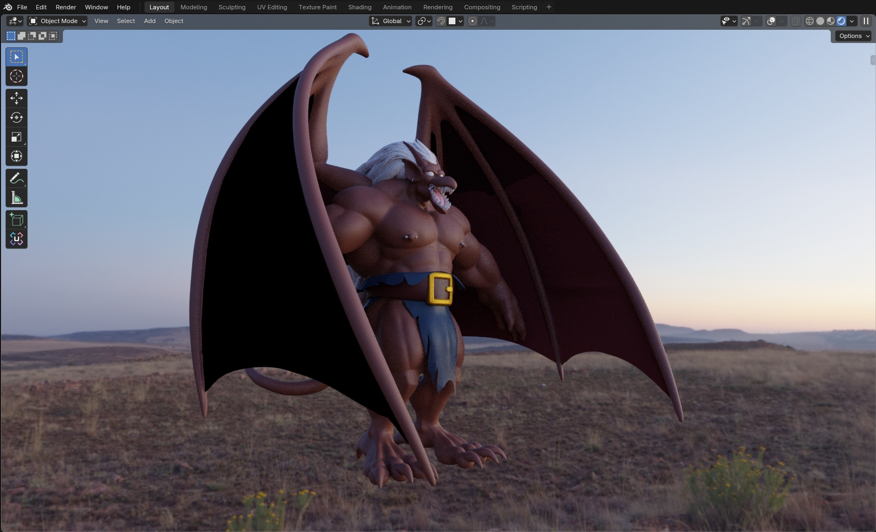Viewport: 876px width, 532px height.
Task: Pause the viewport render preview
Action: pos(866,21)
